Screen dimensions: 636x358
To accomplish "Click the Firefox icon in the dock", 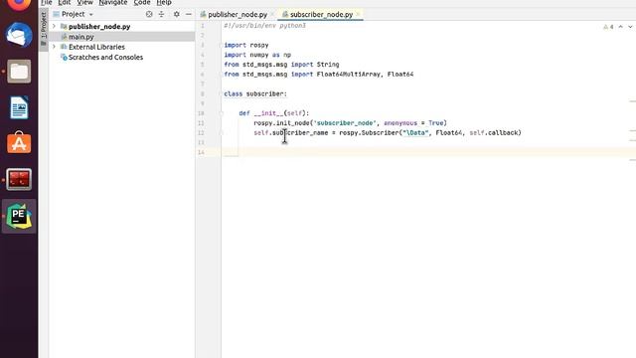I will pyautogui.click(x=19, y=4).
